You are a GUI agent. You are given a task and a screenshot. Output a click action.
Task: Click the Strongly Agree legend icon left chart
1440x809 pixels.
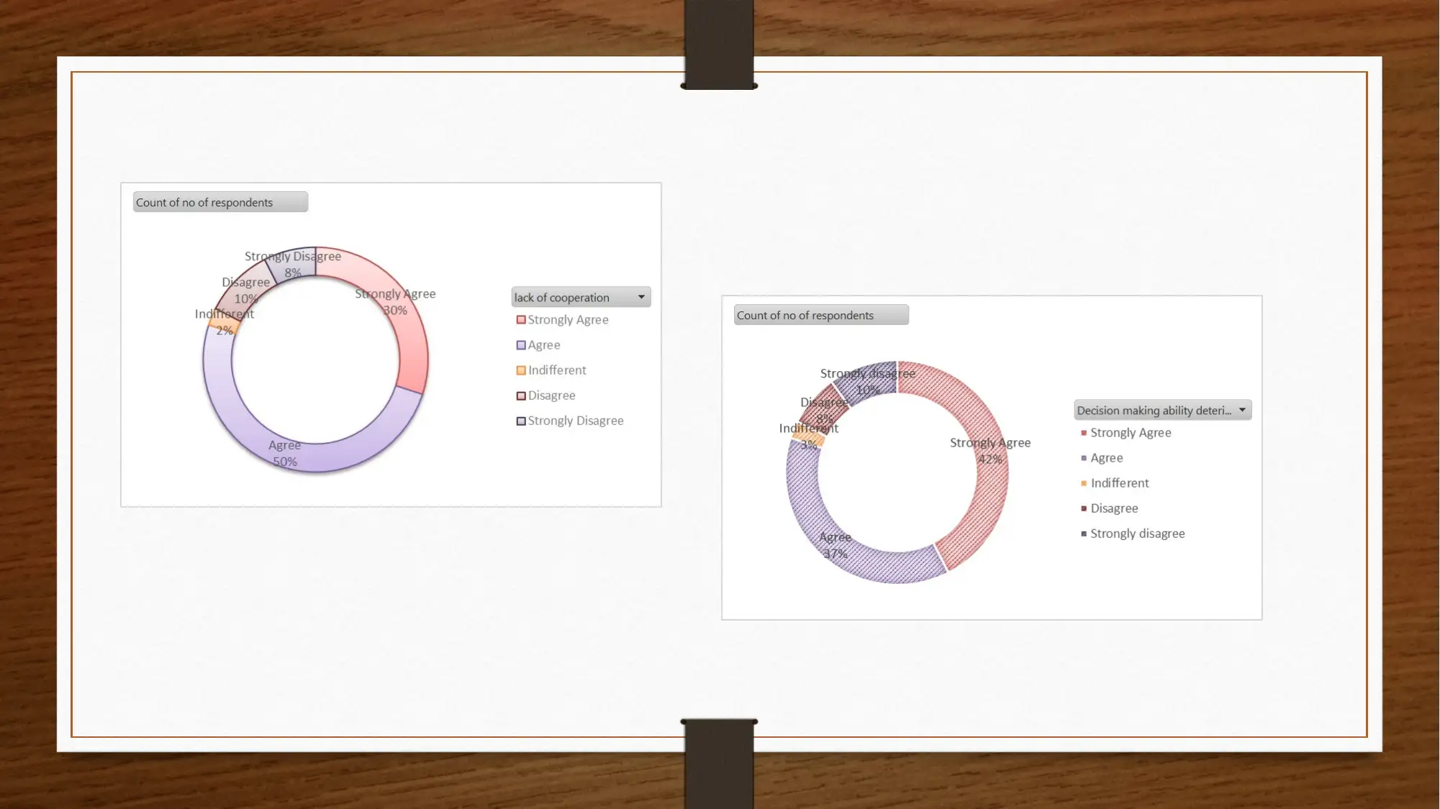pos(521,319)
